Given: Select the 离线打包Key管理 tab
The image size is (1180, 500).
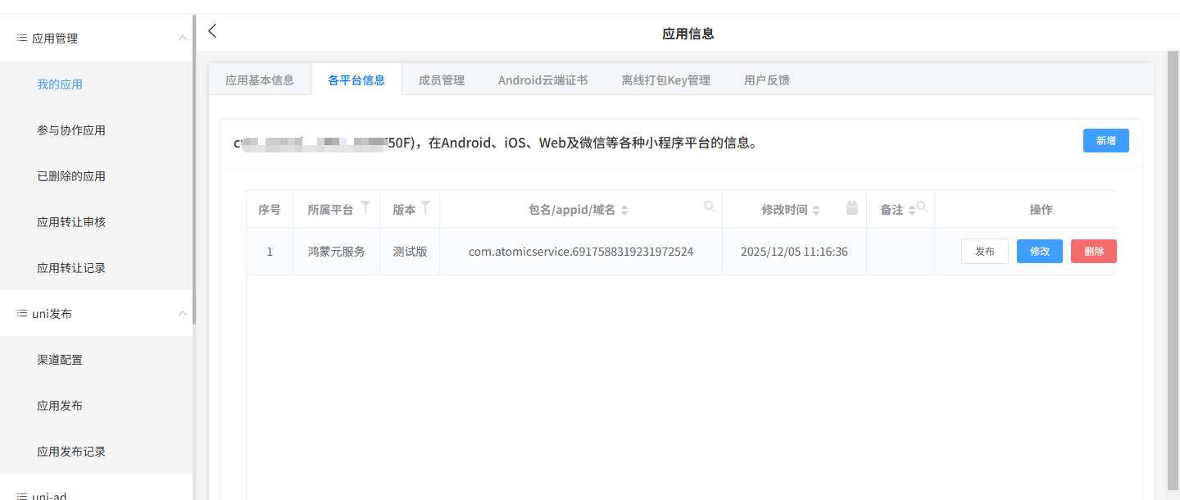Looking at the screenshot, I should click(665, 80).
